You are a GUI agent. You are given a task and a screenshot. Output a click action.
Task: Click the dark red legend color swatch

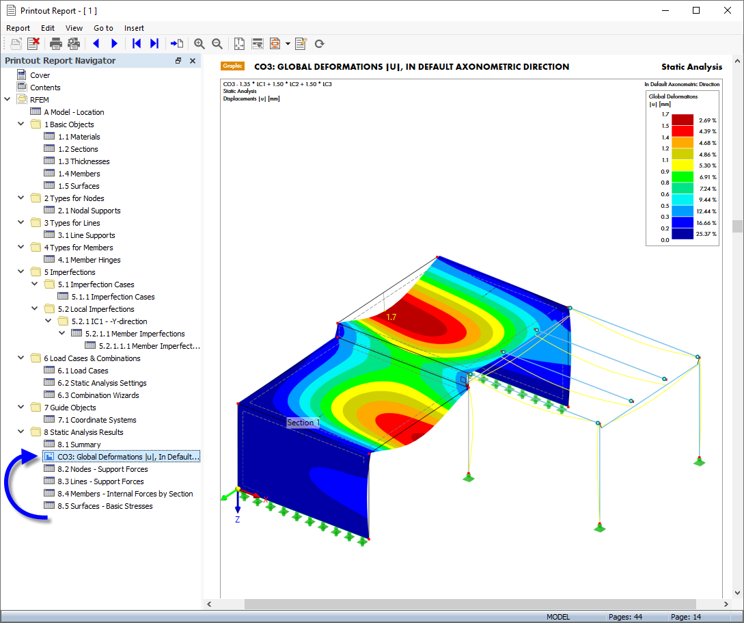tap(683, 120)
